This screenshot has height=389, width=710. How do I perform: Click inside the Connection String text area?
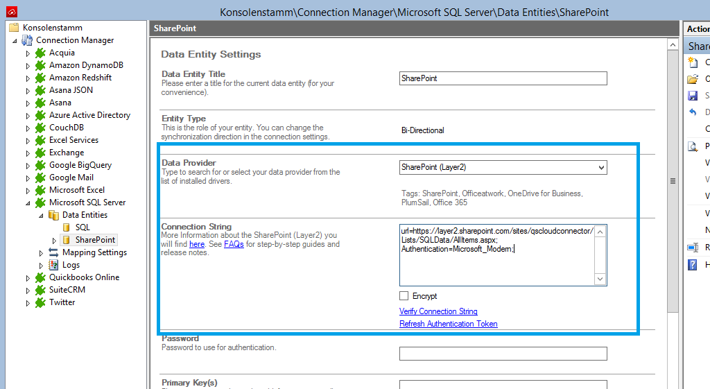496,255
